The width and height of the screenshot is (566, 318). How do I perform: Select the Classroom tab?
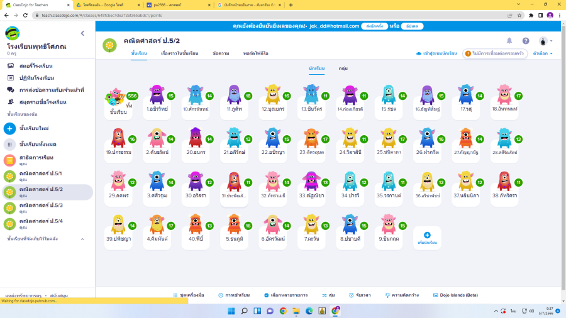pyautogui.click(x=138, y=53)
